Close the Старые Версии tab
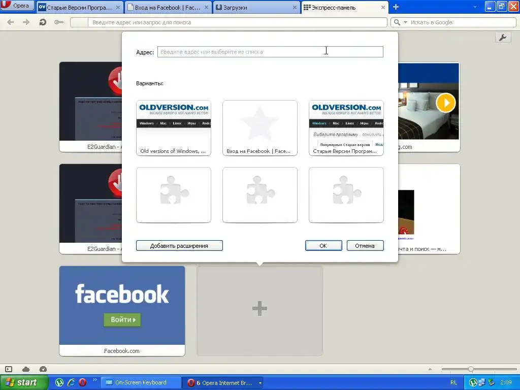Image resolution: width=520 pixels, height=390 pixels. [x=118, y=7]
